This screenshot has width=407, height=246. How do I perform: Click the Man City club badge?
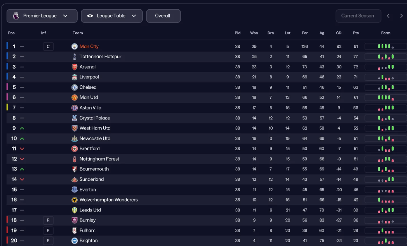pos(75,47)
